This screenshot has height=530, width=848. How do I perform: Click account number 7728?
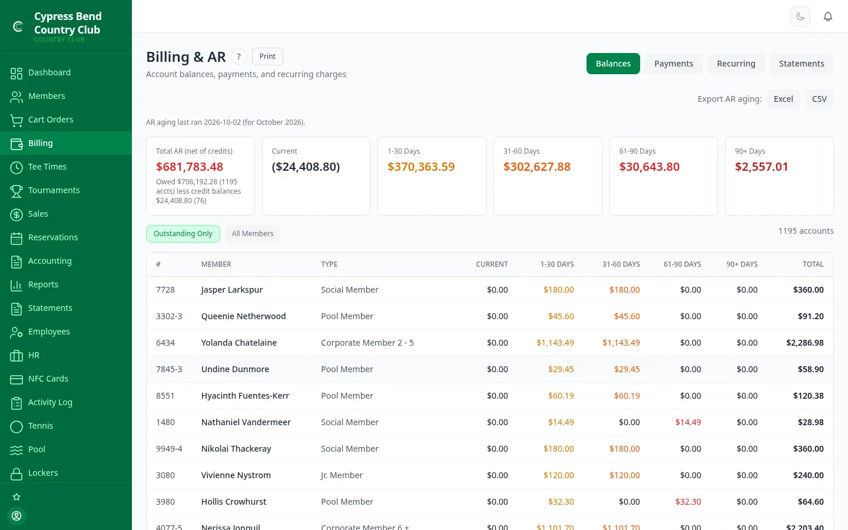165,290
